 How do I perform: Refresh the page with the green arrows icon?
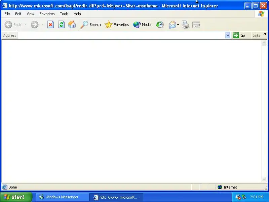point(61,25)
